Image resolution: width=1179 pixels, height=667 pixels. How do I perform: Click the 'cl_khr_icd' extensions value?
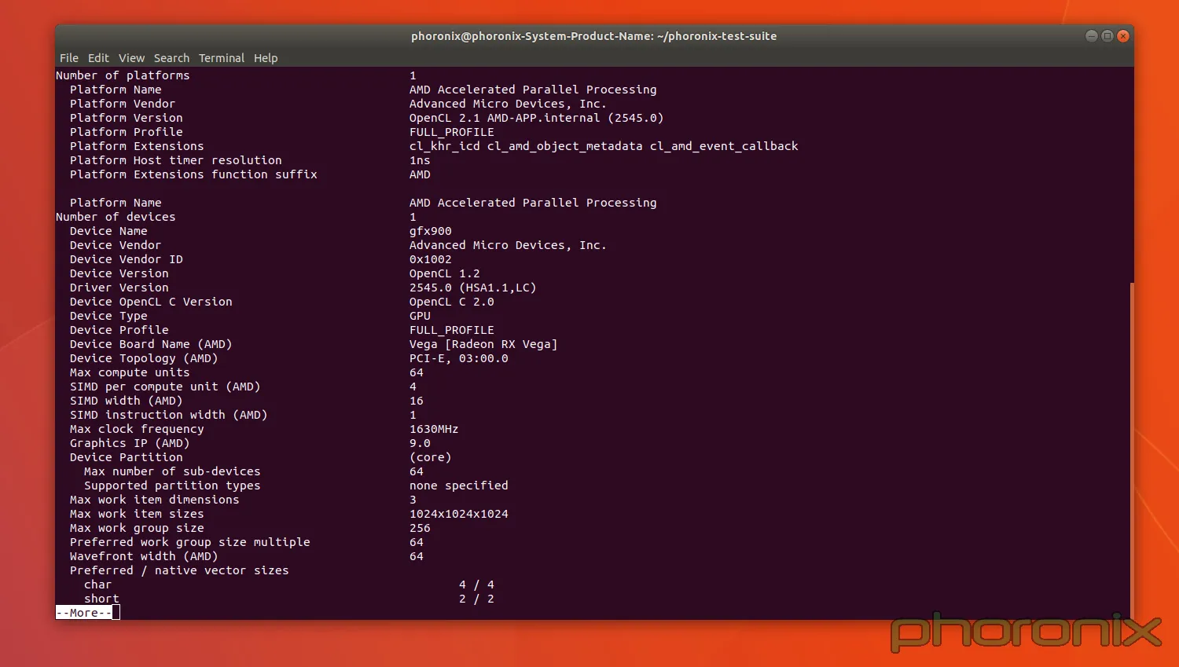[444, 146]
